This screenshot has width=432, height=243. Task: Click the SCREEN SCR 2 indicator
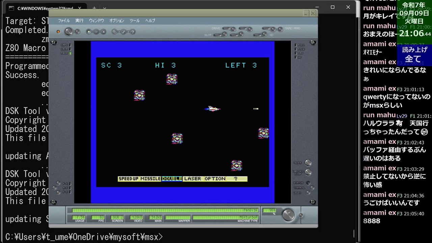coord(117,218)
